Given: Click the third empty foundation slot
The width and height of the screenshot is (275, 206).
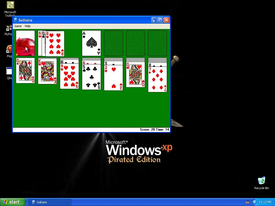Looking at the screenshot, I should [x=135, y=43].
